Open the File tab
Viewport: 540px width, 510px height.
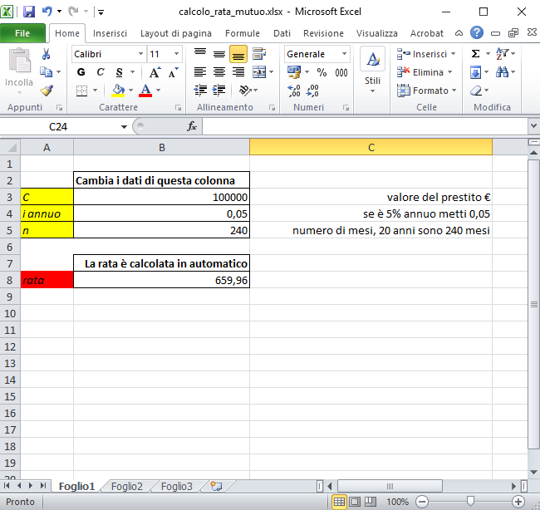pos(22,33)
